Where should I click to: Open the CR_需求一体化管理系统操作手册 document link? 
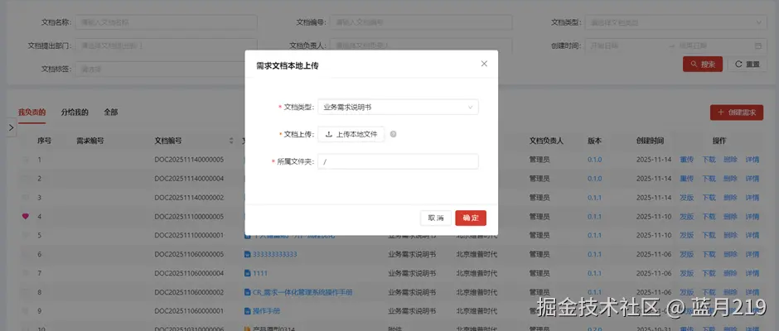302,292
